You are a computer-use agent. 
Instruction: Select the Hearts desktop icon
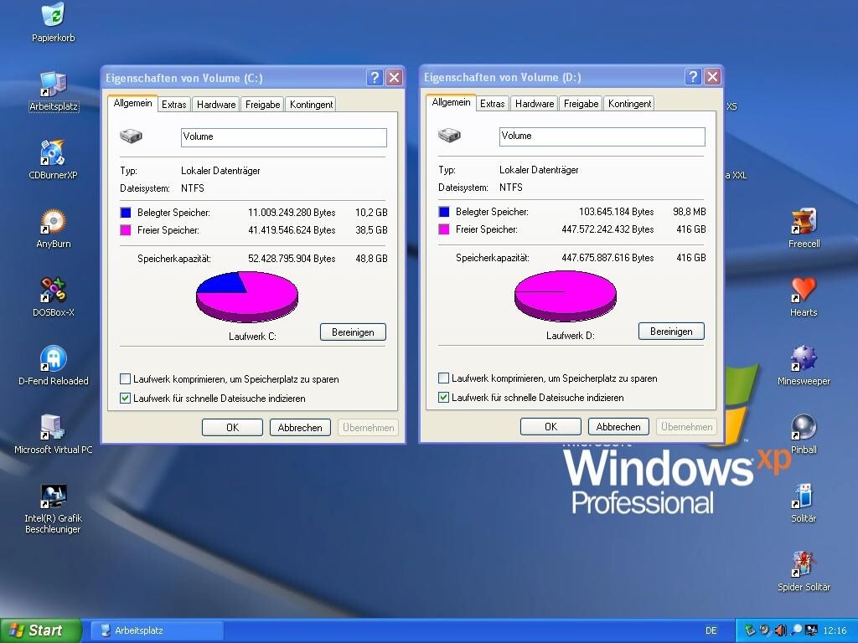point(804,291)
